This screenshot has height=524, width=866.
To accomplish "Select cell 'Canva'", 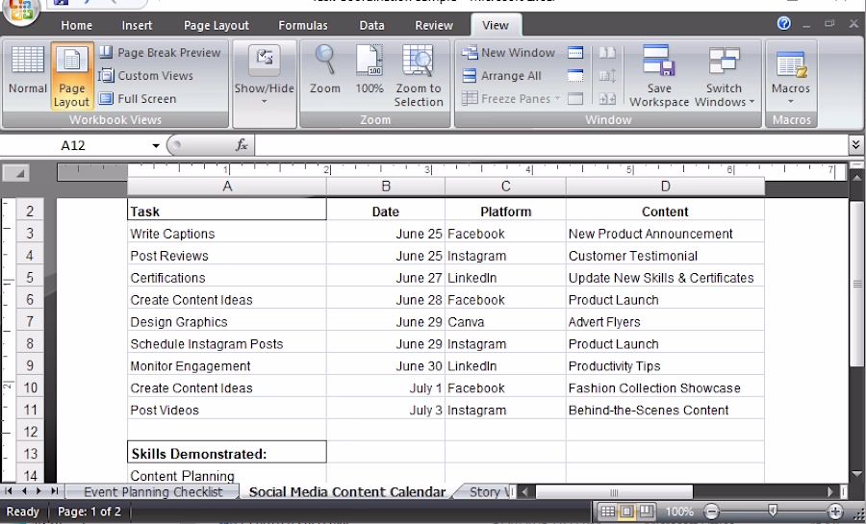I will coord(505,321).
